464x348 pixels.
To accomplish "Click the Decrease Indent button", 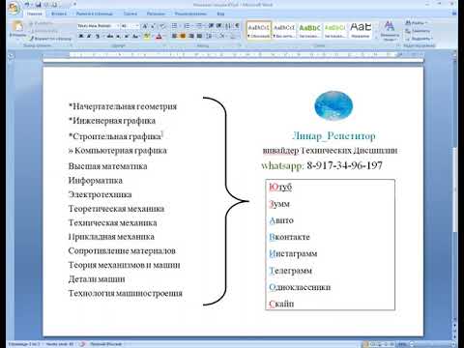I will coord(211,26).
